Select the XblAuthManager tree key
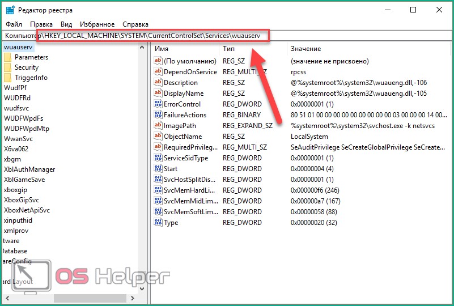 (x=29, y=169)
